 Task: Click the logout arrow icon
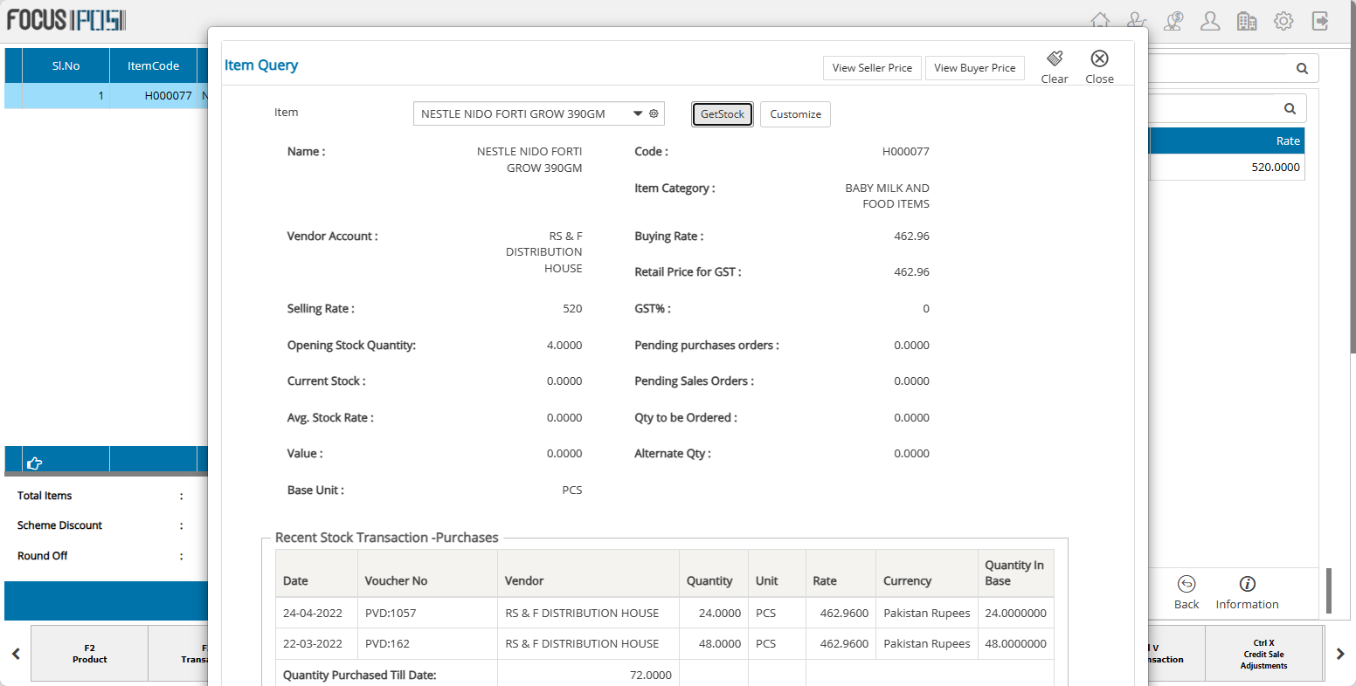(x=1320, y=21)
